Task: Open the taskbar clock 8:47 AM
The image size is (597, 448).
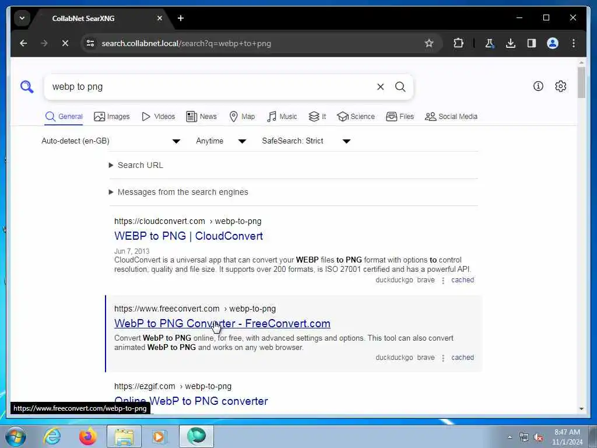Action: click(567, 437)
